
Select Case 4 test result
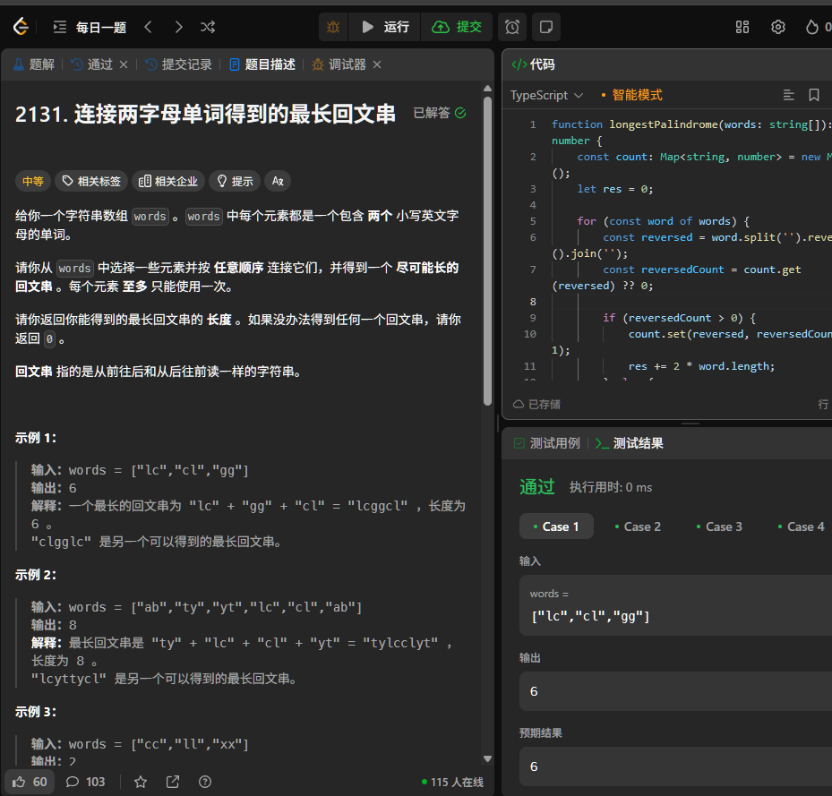(802, 526)
